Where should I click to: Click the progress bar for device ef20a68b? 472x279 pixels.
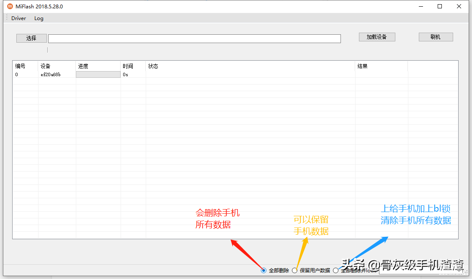(98, 74)
